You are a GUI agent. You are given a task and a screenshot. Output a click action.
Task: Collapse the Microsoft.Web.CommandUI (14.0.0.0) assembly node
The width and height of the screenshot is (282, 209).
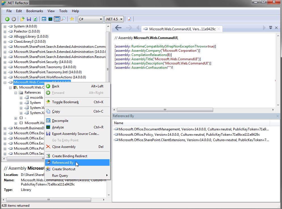click(5, 83)
